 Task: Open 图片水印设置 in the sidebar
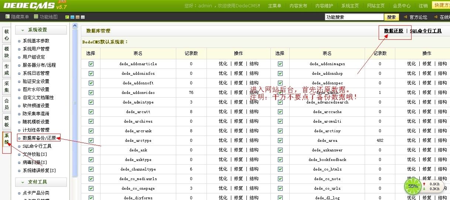point(36,90)
